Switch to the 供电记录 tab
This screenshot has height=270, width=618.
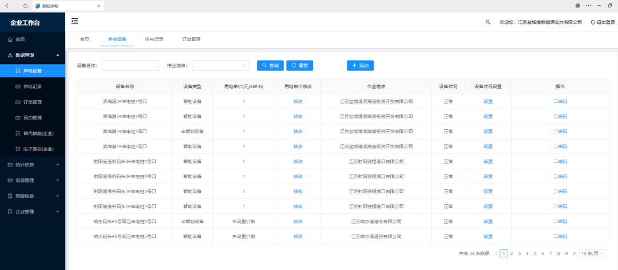pyautogui.click(x=154, y=39)
